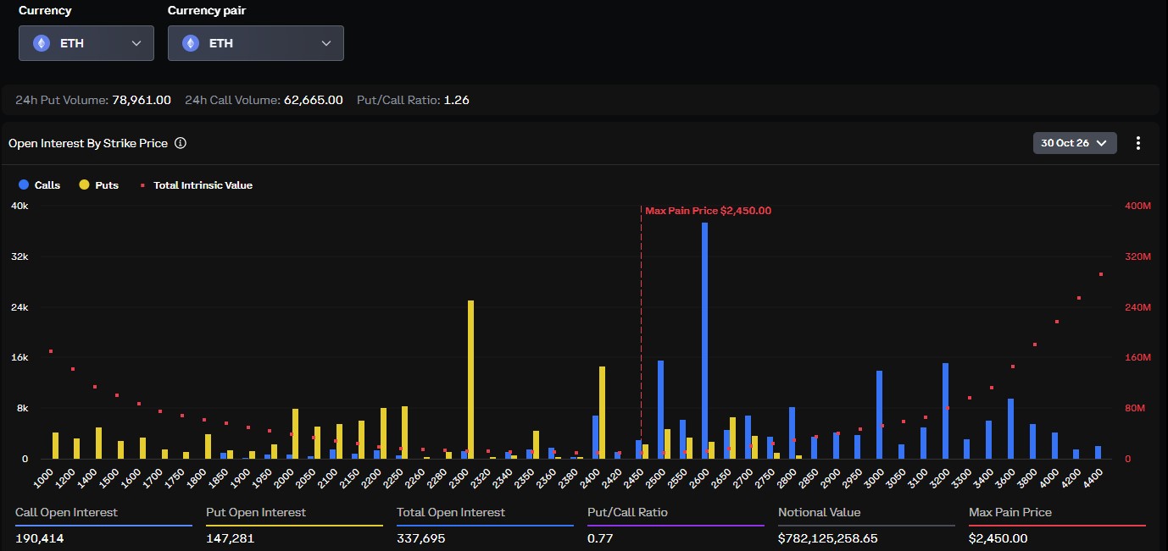The height and width of the screenshot is (551, 1168).
Task: Click the Ethereum icon in Currency dropdown
Action: tap(42, 43)
